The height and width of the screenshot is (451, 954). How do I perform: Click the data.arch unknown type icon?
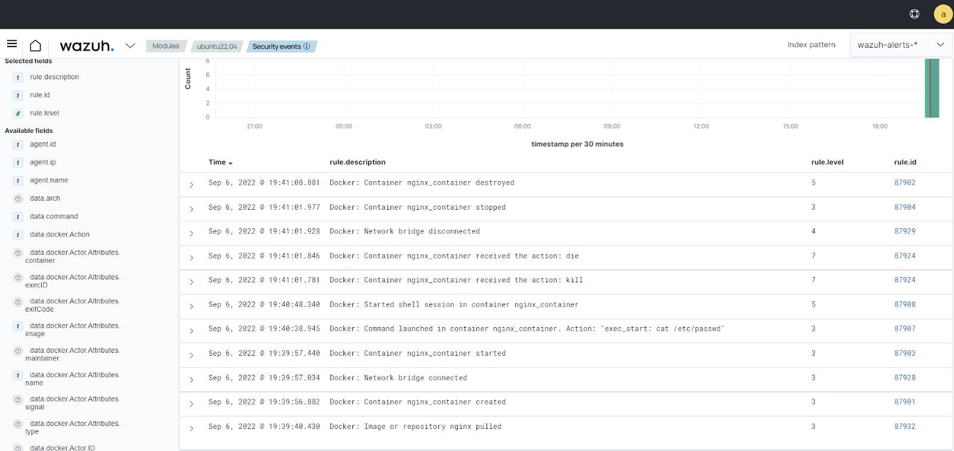coord(18,199)
